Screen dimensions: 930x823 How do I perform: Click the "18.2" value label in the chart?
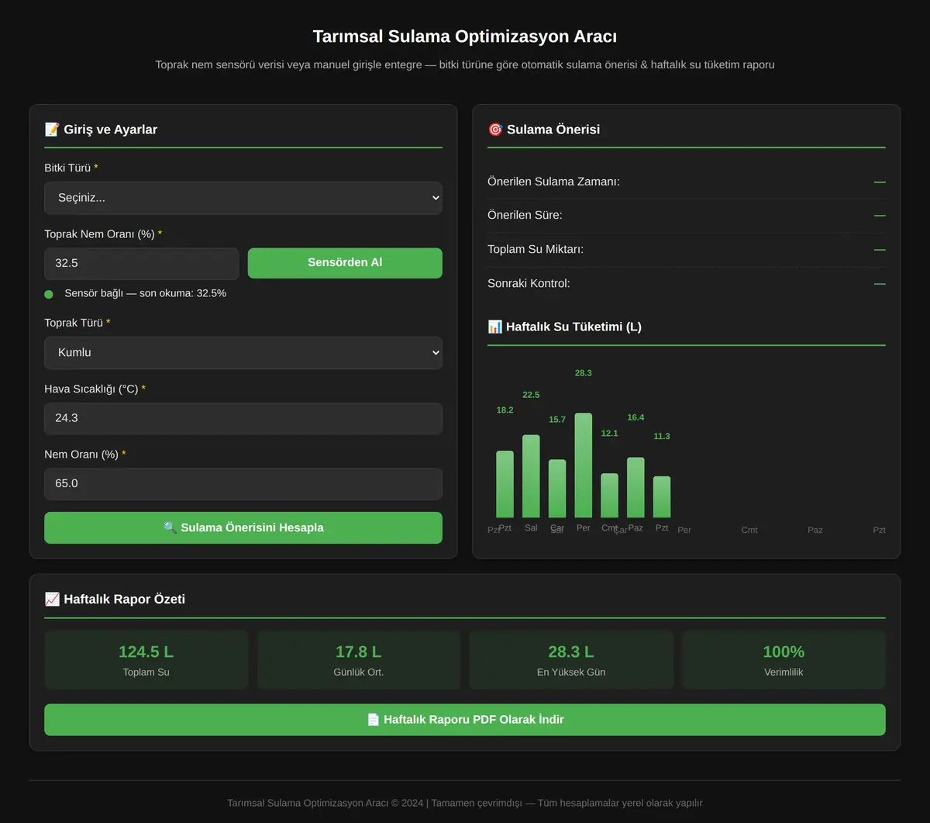(505, 410)
